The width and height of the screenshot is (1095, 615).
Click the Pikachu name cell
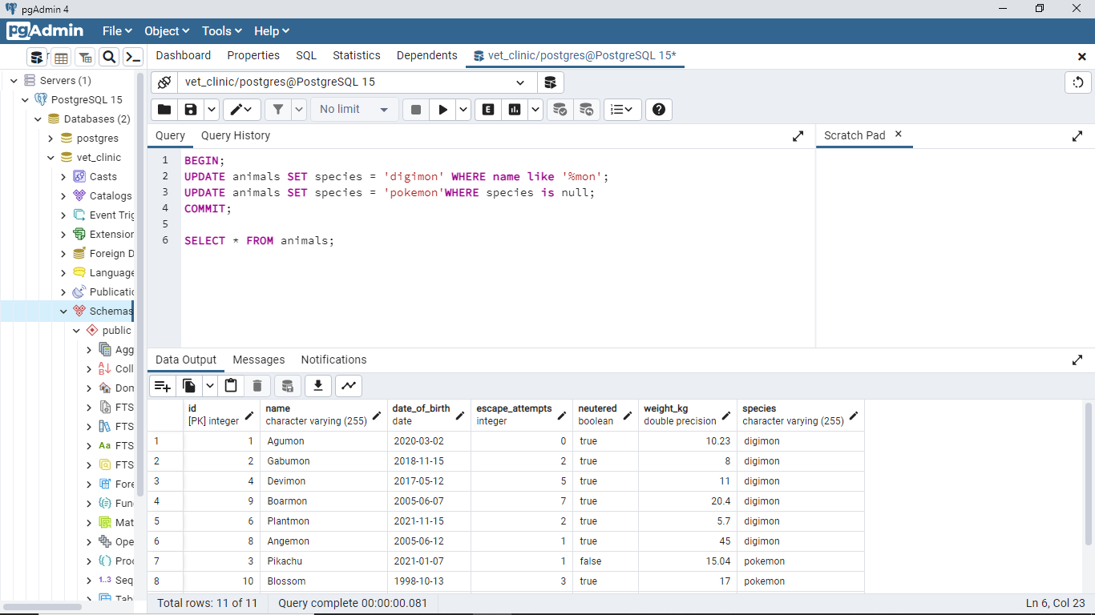coord(324,561)
